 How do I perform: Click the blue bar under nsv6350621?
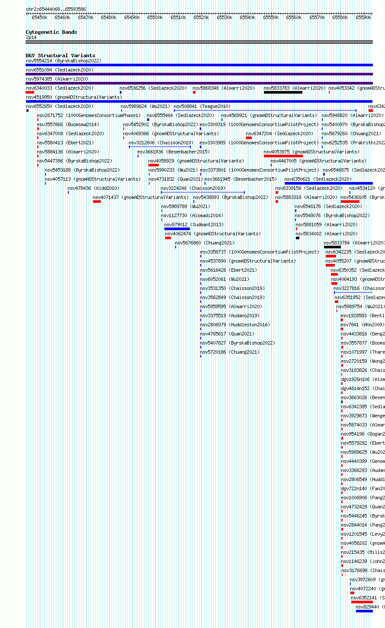(328, 183)
